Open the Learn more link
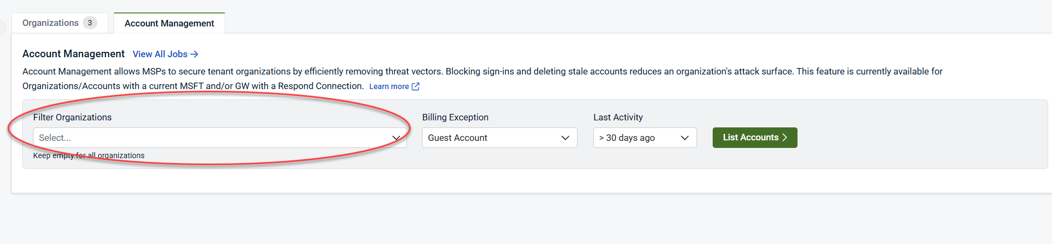Image resolution: width=1052 pixels, height=244 pixels. pos(388,86)
